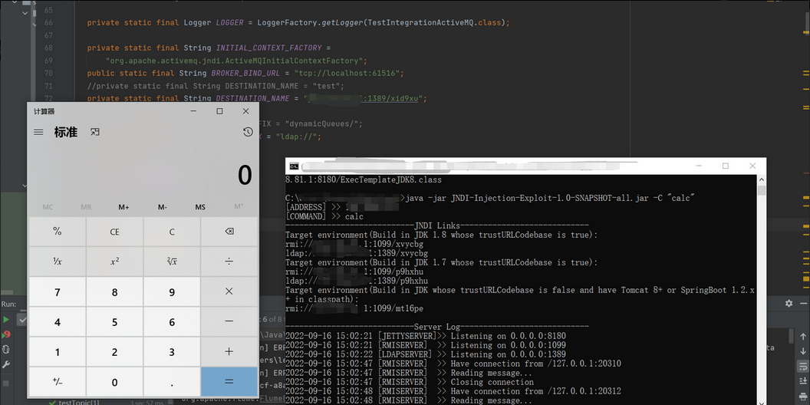Click the 'Server Log' header in cmd window
Screen dimensions: 810x405
(437, 327)
